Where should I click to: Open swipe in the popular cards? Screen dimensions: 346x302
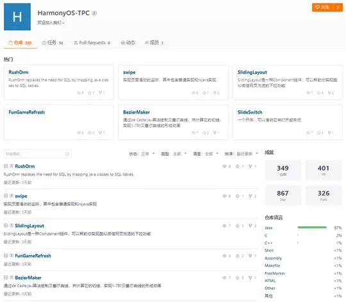(129, 72)
